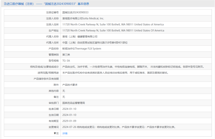The height and width of the screenshot is (139, 215).
Task: Click the registrant name Solta Medical, Inc.
Action: coord(83,18)
